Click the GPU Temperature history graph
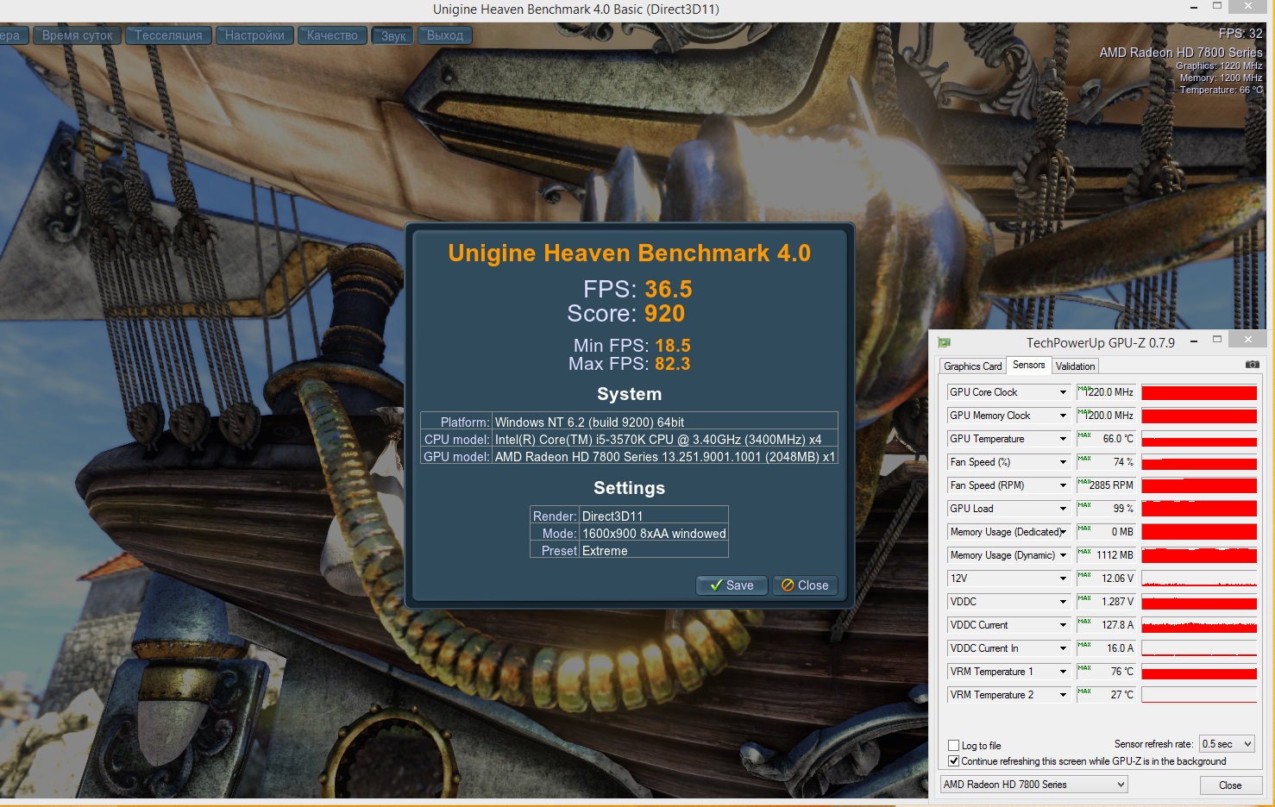This screenshot has width=1275, height=807. 1199,439
